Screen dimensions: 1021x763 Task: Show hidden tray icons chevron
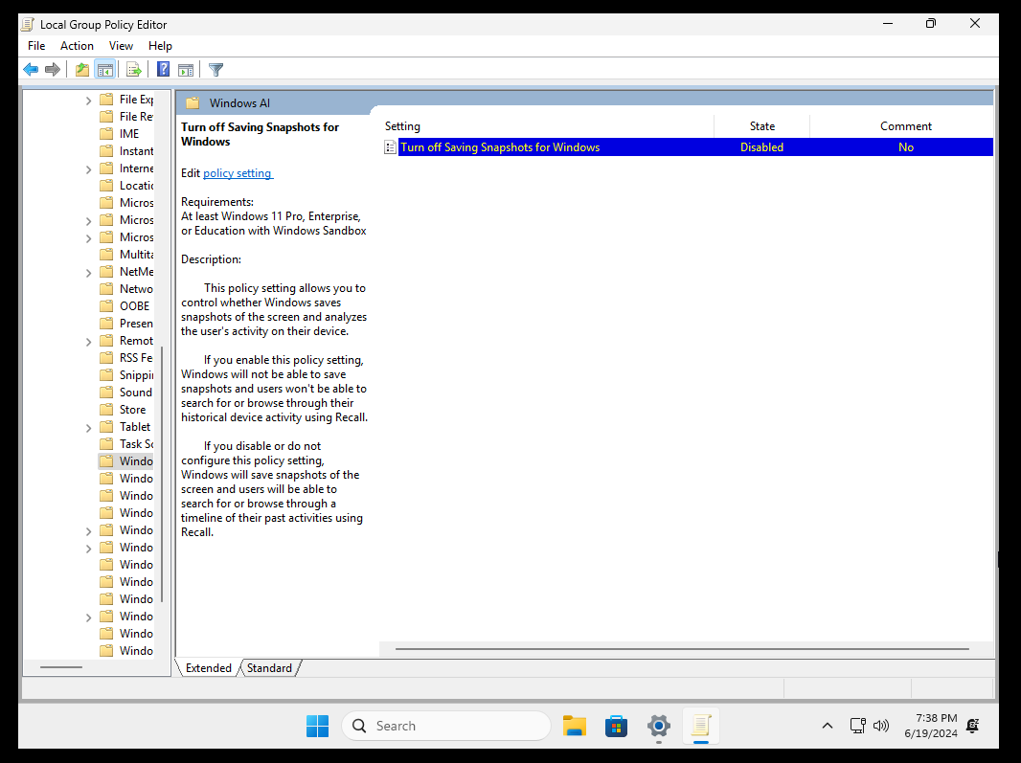(827, 726)
